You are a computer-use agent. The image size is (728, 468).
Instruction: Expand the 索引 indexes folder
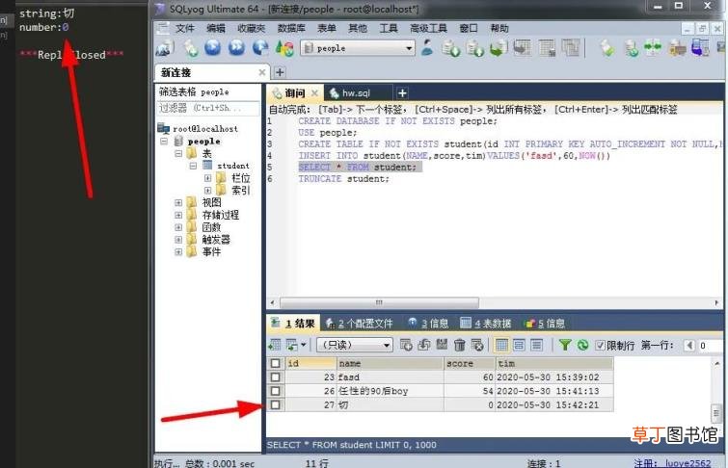pos(207,190)
